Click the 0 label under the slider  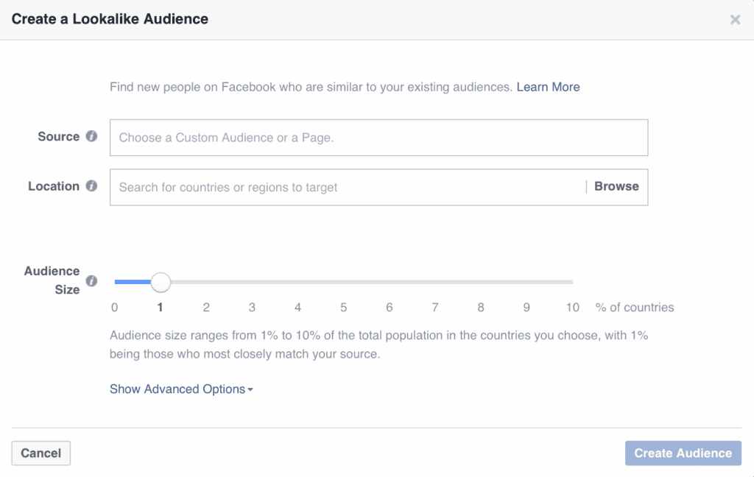tap(115, 307)
